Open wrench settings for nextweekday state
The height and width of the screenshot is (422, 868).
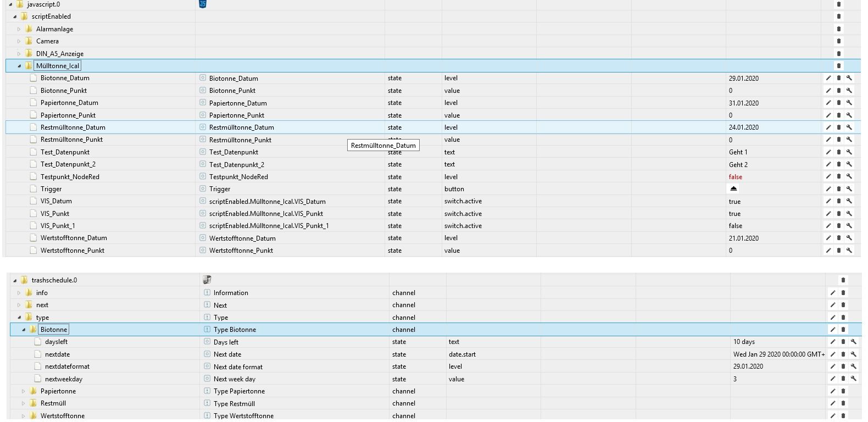[854, 379]
